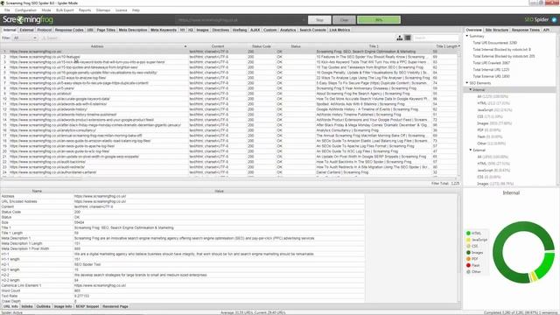
Task: Switch to Site Structure tab
Action: [496, 30]
